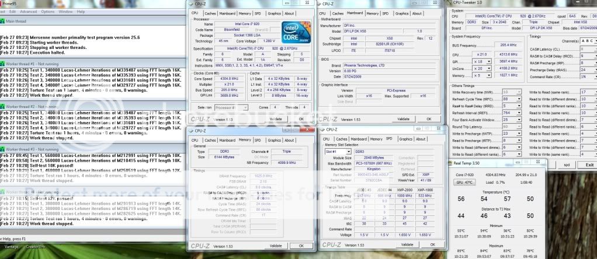This screenshot has width=597, height=259.
Task: Click the Main thread window icon in Prime95
Action: coord(3,21)
